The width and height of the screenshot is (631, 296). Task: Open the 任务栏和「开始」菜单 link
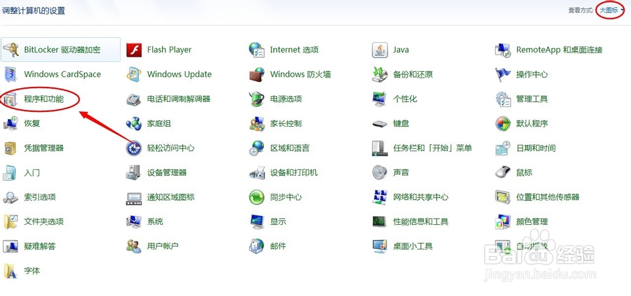(433, 148)
